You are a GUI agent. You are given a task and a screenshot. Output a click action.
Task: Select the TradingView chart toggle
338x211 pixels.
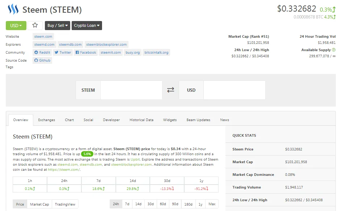coord(65,204)
